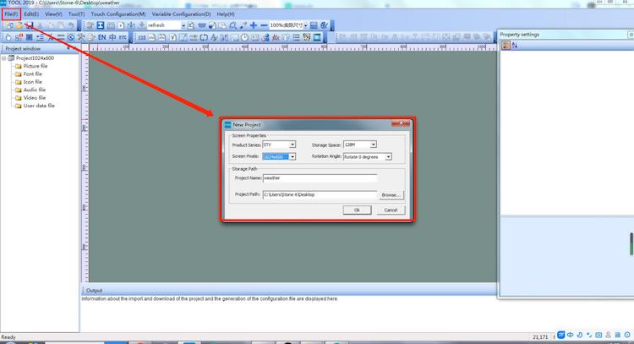
Task: Select the Picture file folder
Action: 35,66
